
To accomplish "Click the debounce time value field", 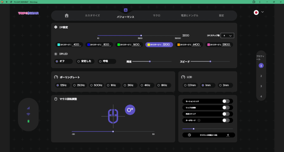I will point(228,135).
